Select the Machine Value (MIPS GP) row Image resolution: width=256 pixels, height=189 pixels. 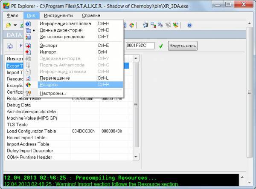pyautogui.click(x=67, y=118)
